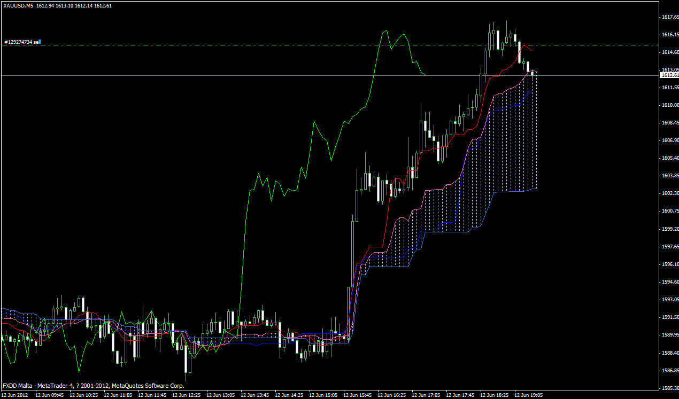
Task: Click the 12 Jun 12:25 time label
Action: [187, 395]
